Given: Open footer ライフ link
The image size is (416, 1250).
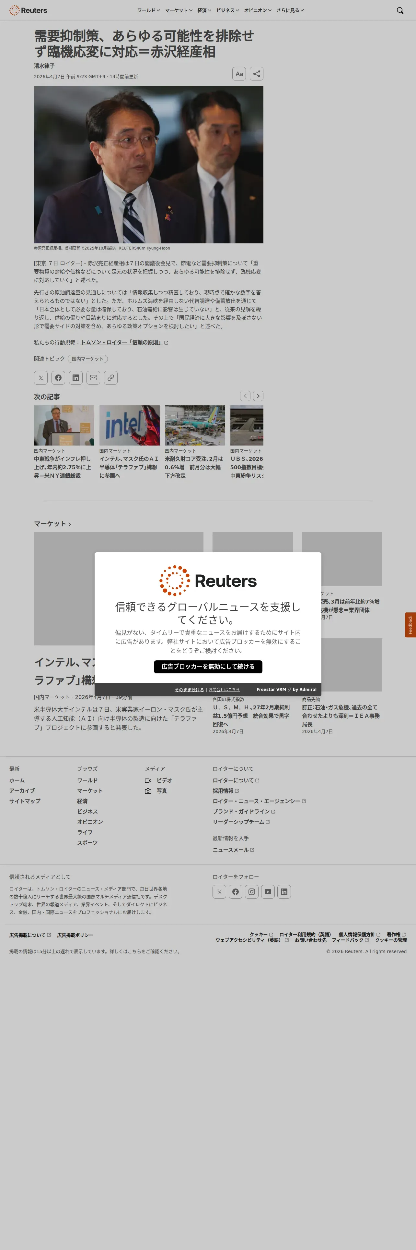Looking at the screenshot, I should click(x=85, y=832).
